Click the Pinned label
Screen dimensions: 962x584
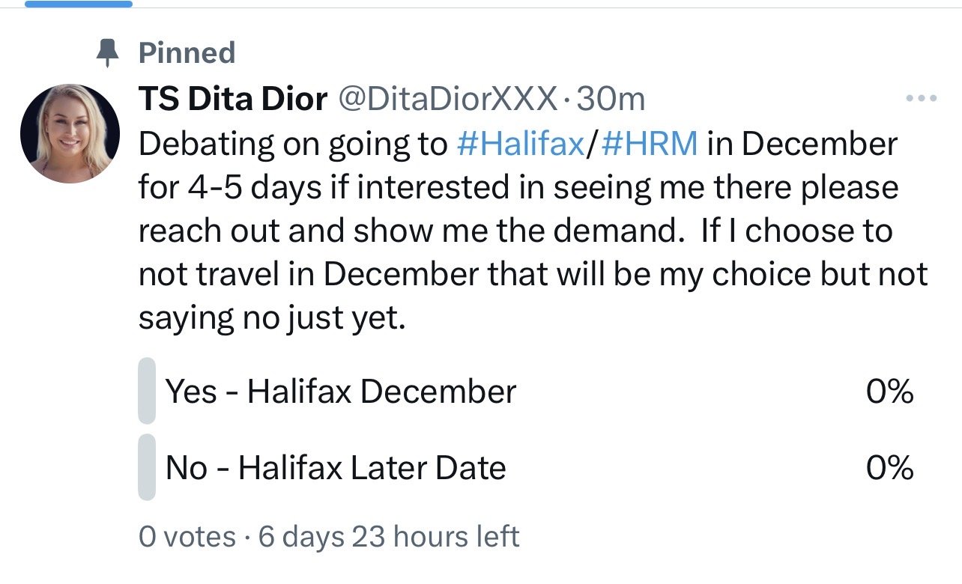click(x=187, y=53)
